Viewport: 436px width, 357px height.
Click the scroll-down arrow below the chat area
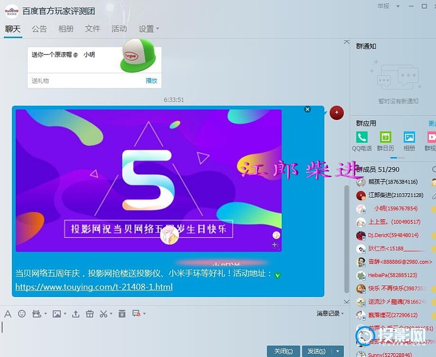(347, 301)
